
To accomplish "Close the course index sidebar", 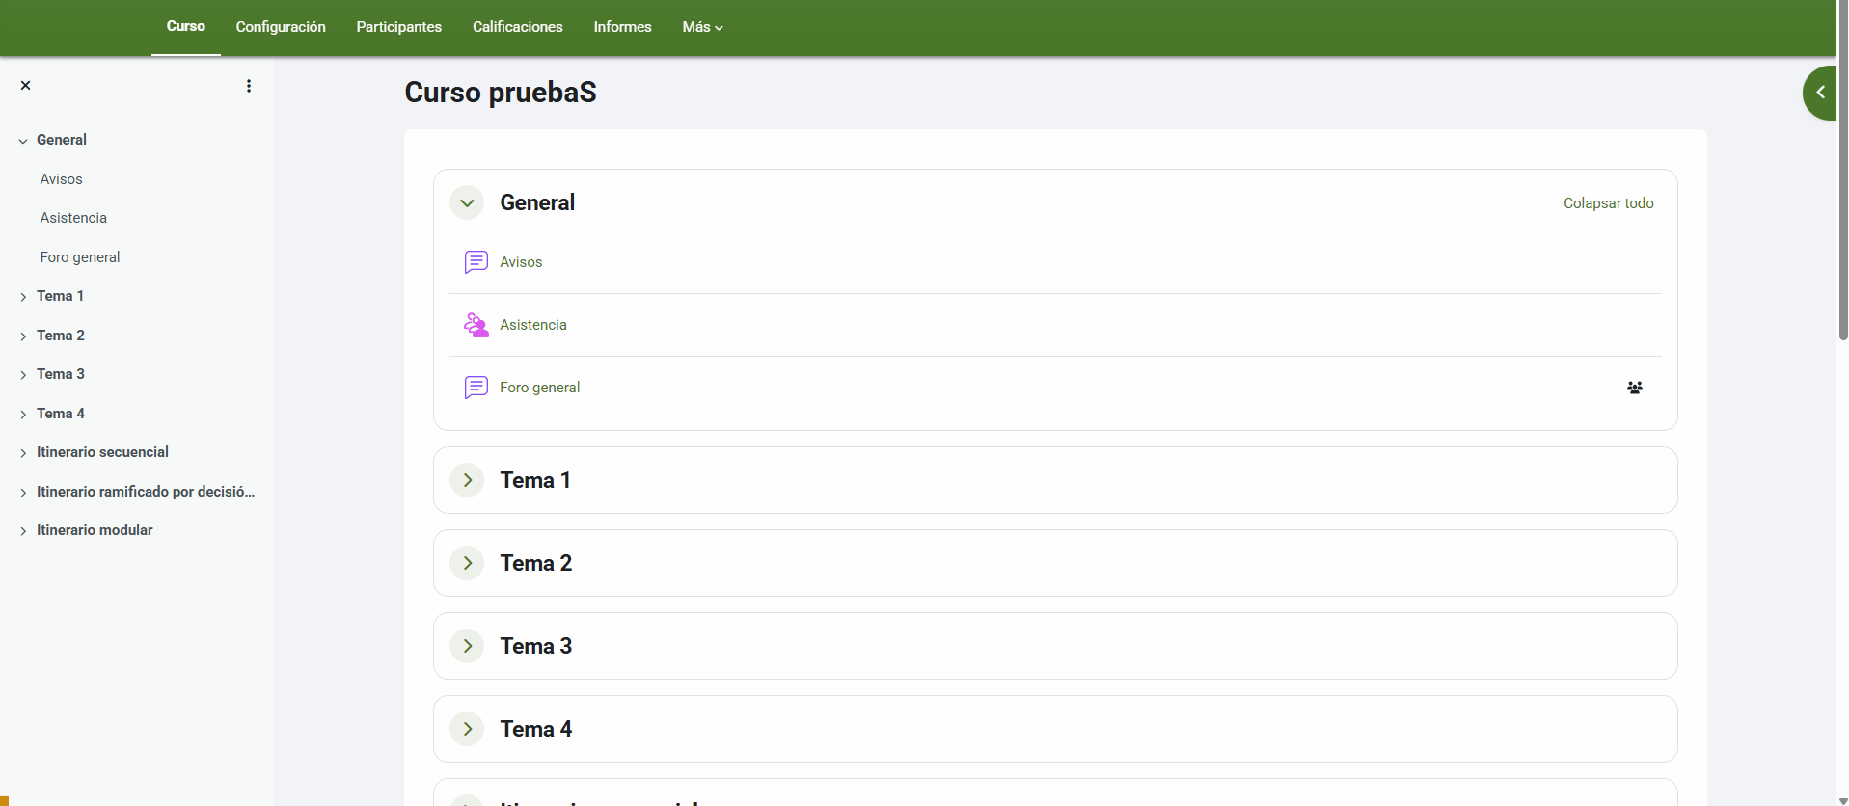I will point(26,86).
